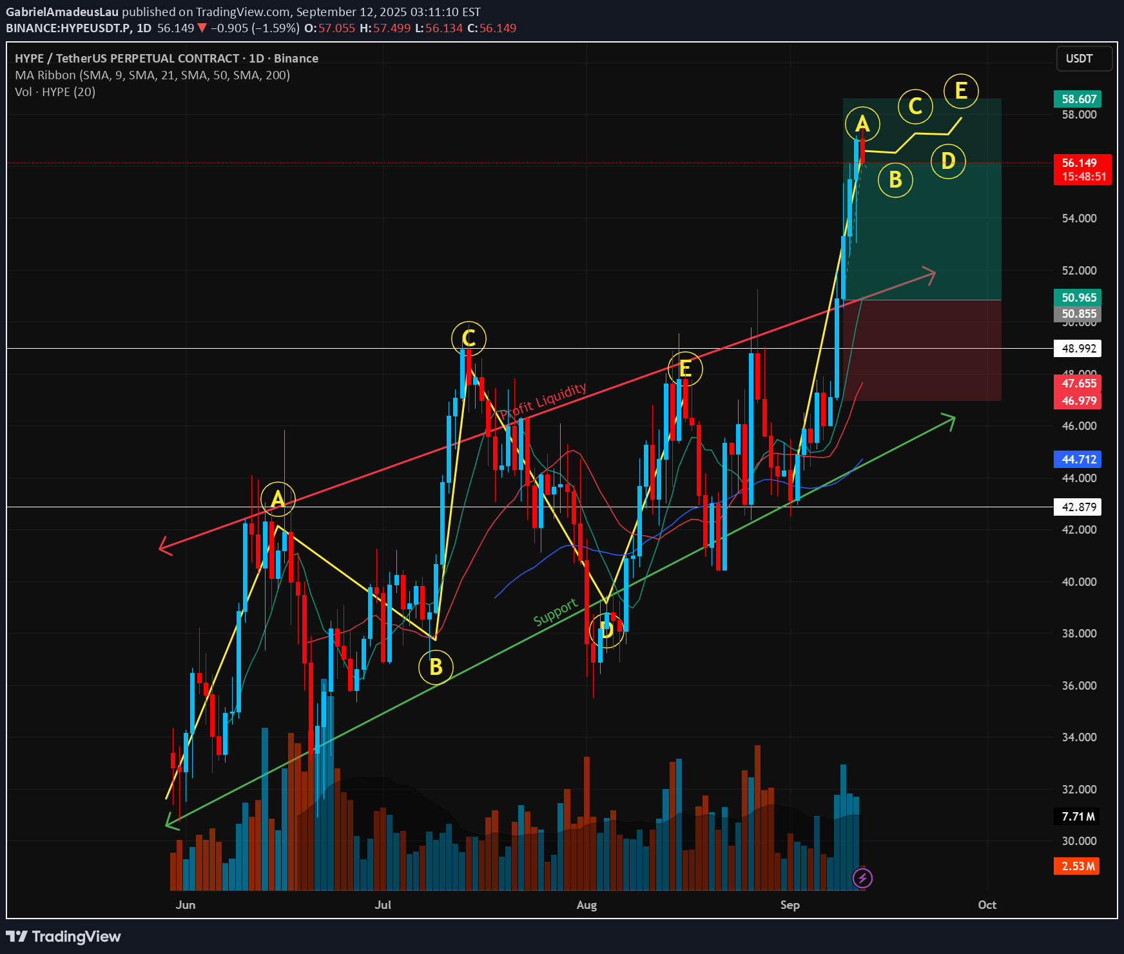Click the close value C:56.149
Screen dimensions: 1124x954
tap(492, 28)
